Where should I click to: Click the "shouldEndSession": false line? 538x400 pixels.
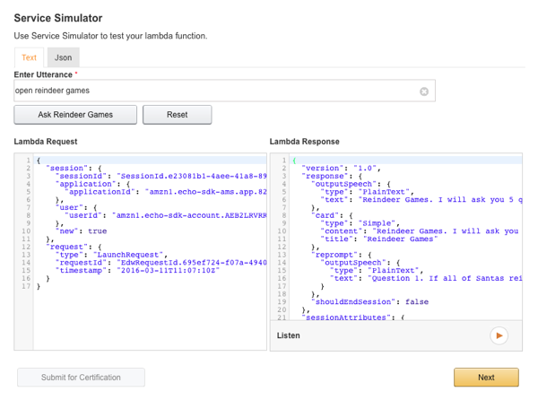tap(369, 302)
